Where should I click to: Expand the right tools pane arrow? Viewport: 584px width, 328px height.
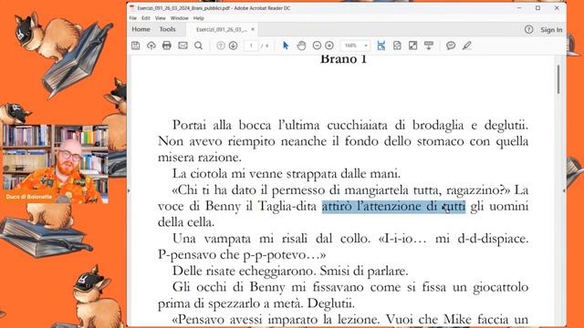[x=564, y=190]
